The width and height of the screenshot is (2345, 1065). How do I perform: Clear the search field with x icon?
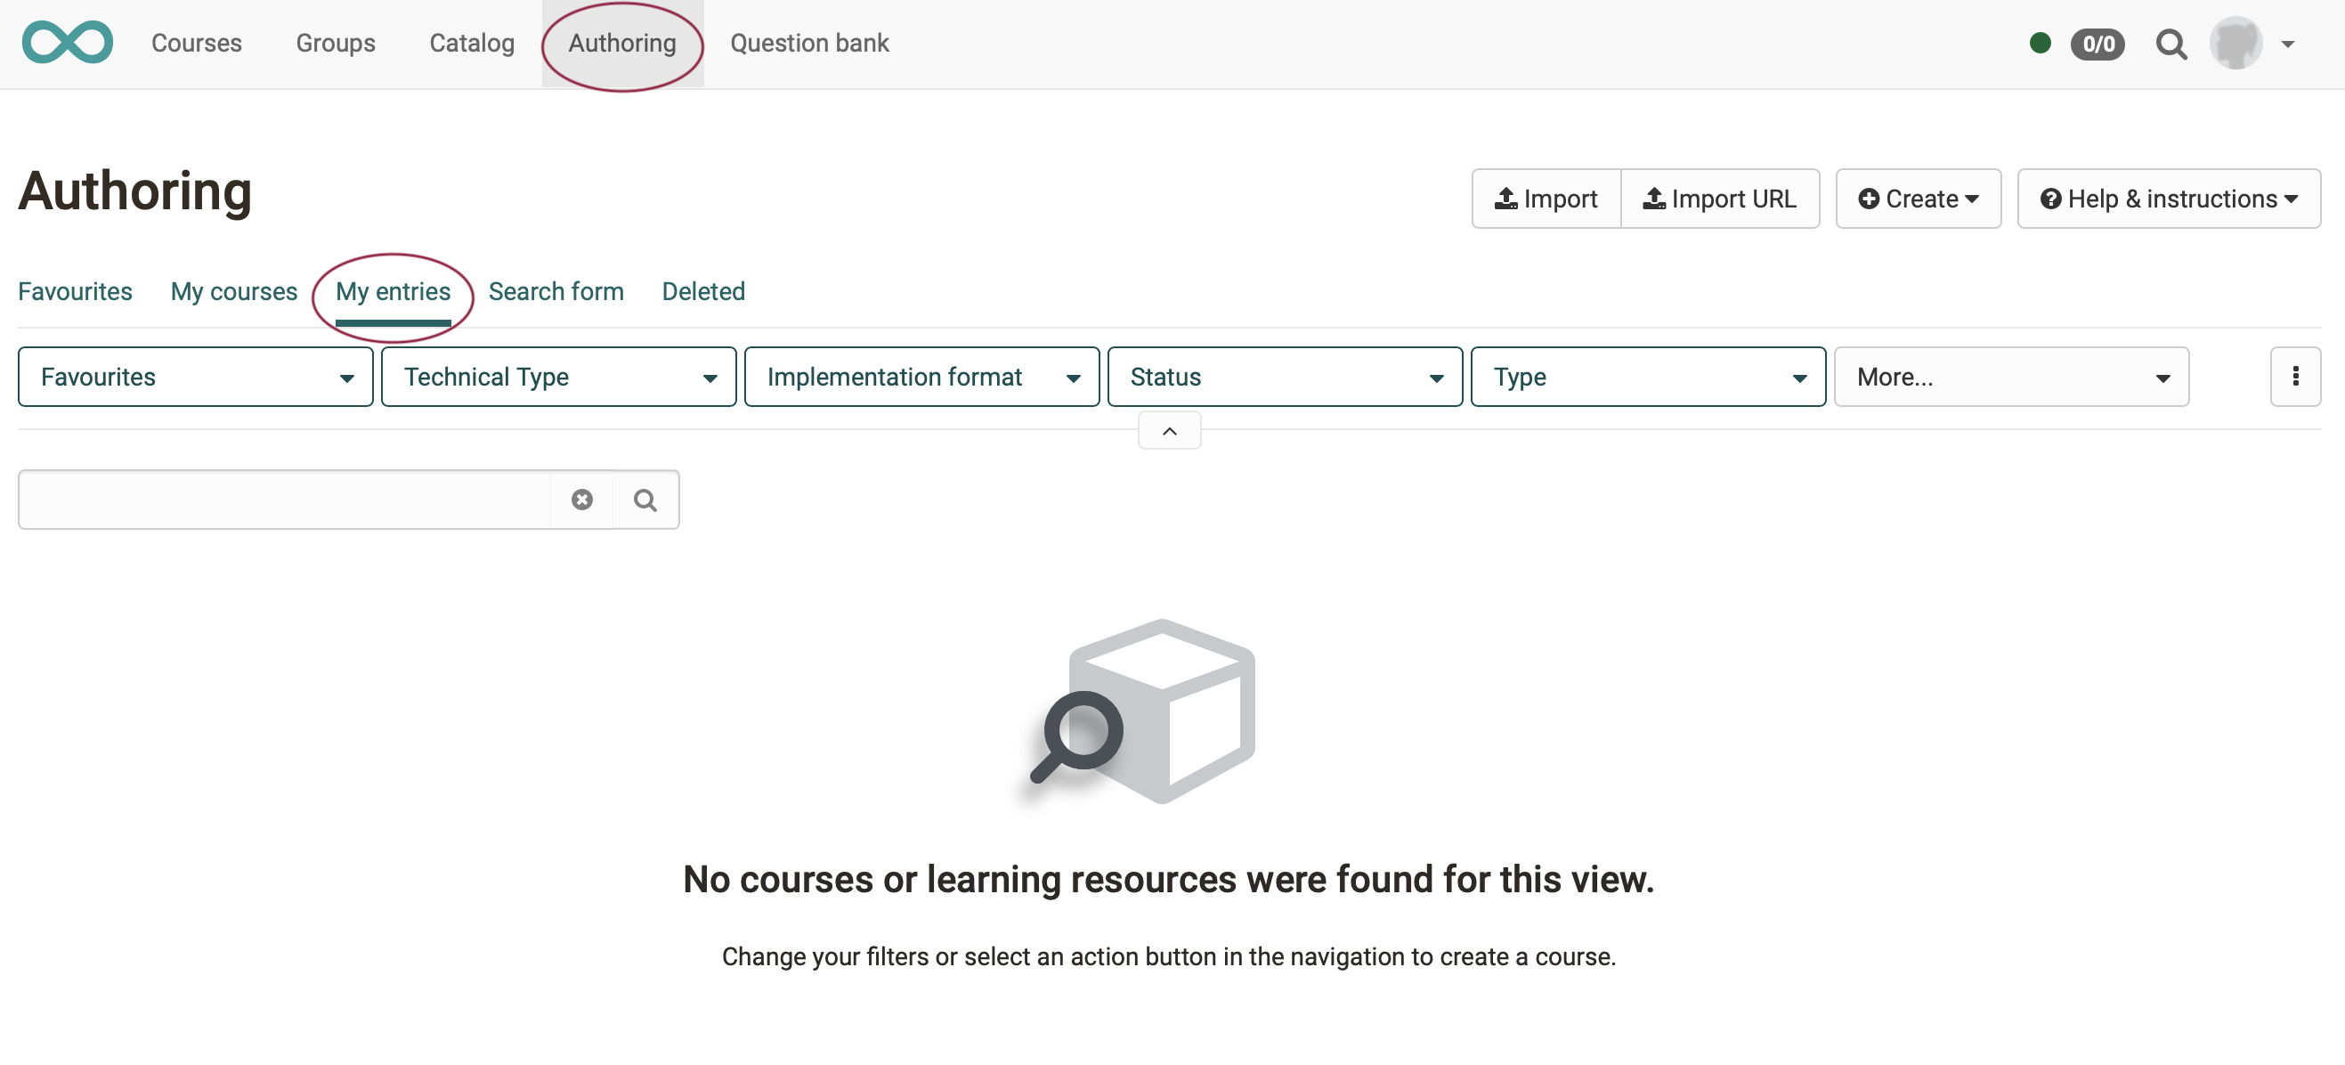pyautogui.click(x=581, y=500)
